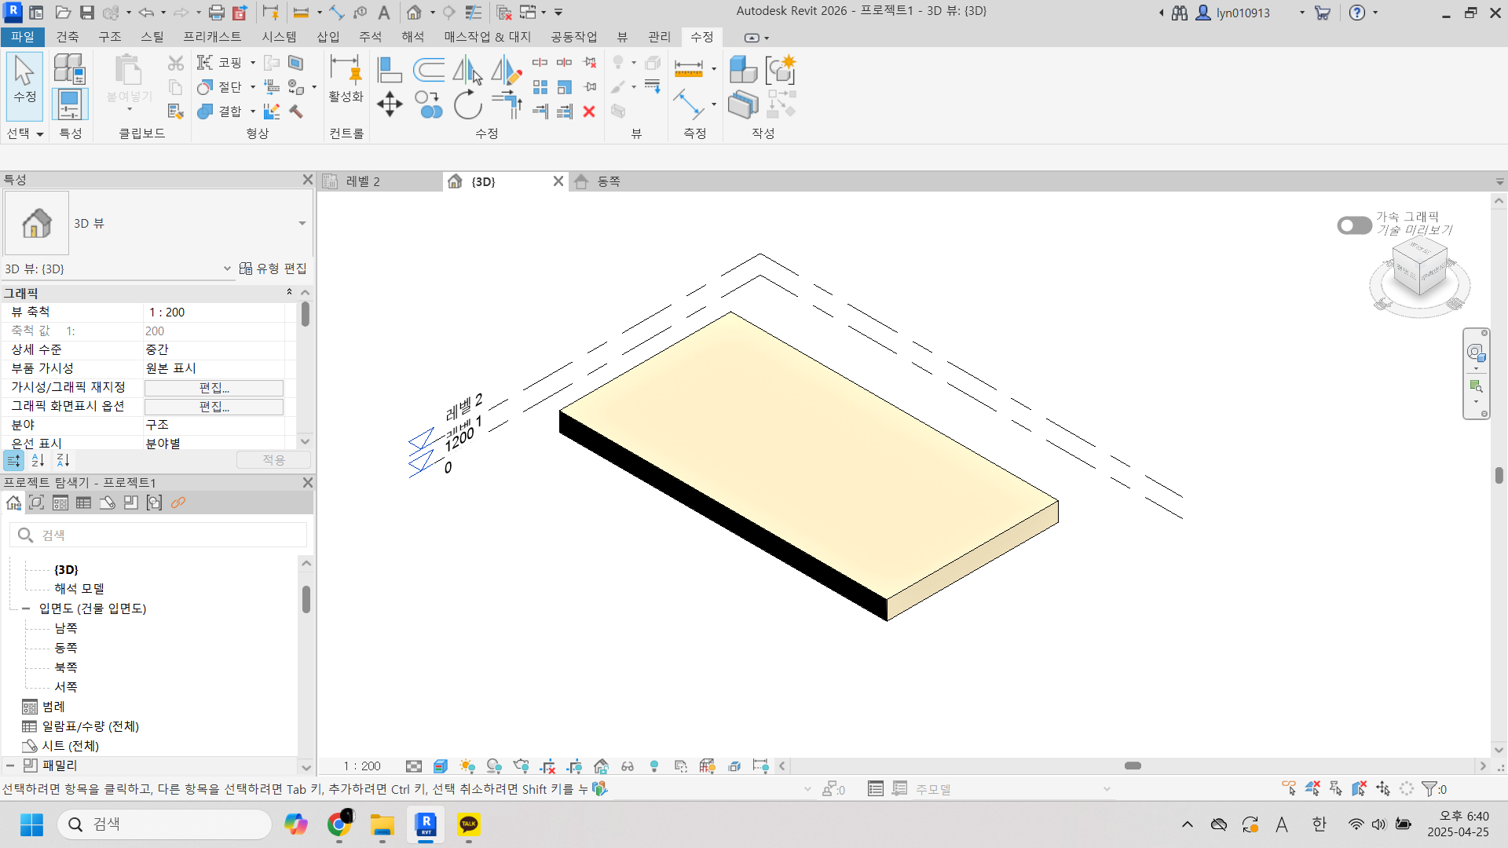Open the 3D 뷰 type selector dropdown

(302, 224)
